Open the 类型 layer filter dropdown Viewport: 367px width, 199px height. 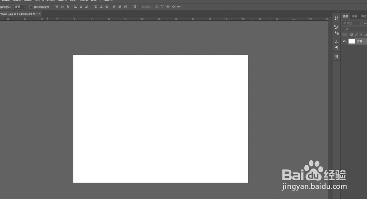click(x=351, y=23)
